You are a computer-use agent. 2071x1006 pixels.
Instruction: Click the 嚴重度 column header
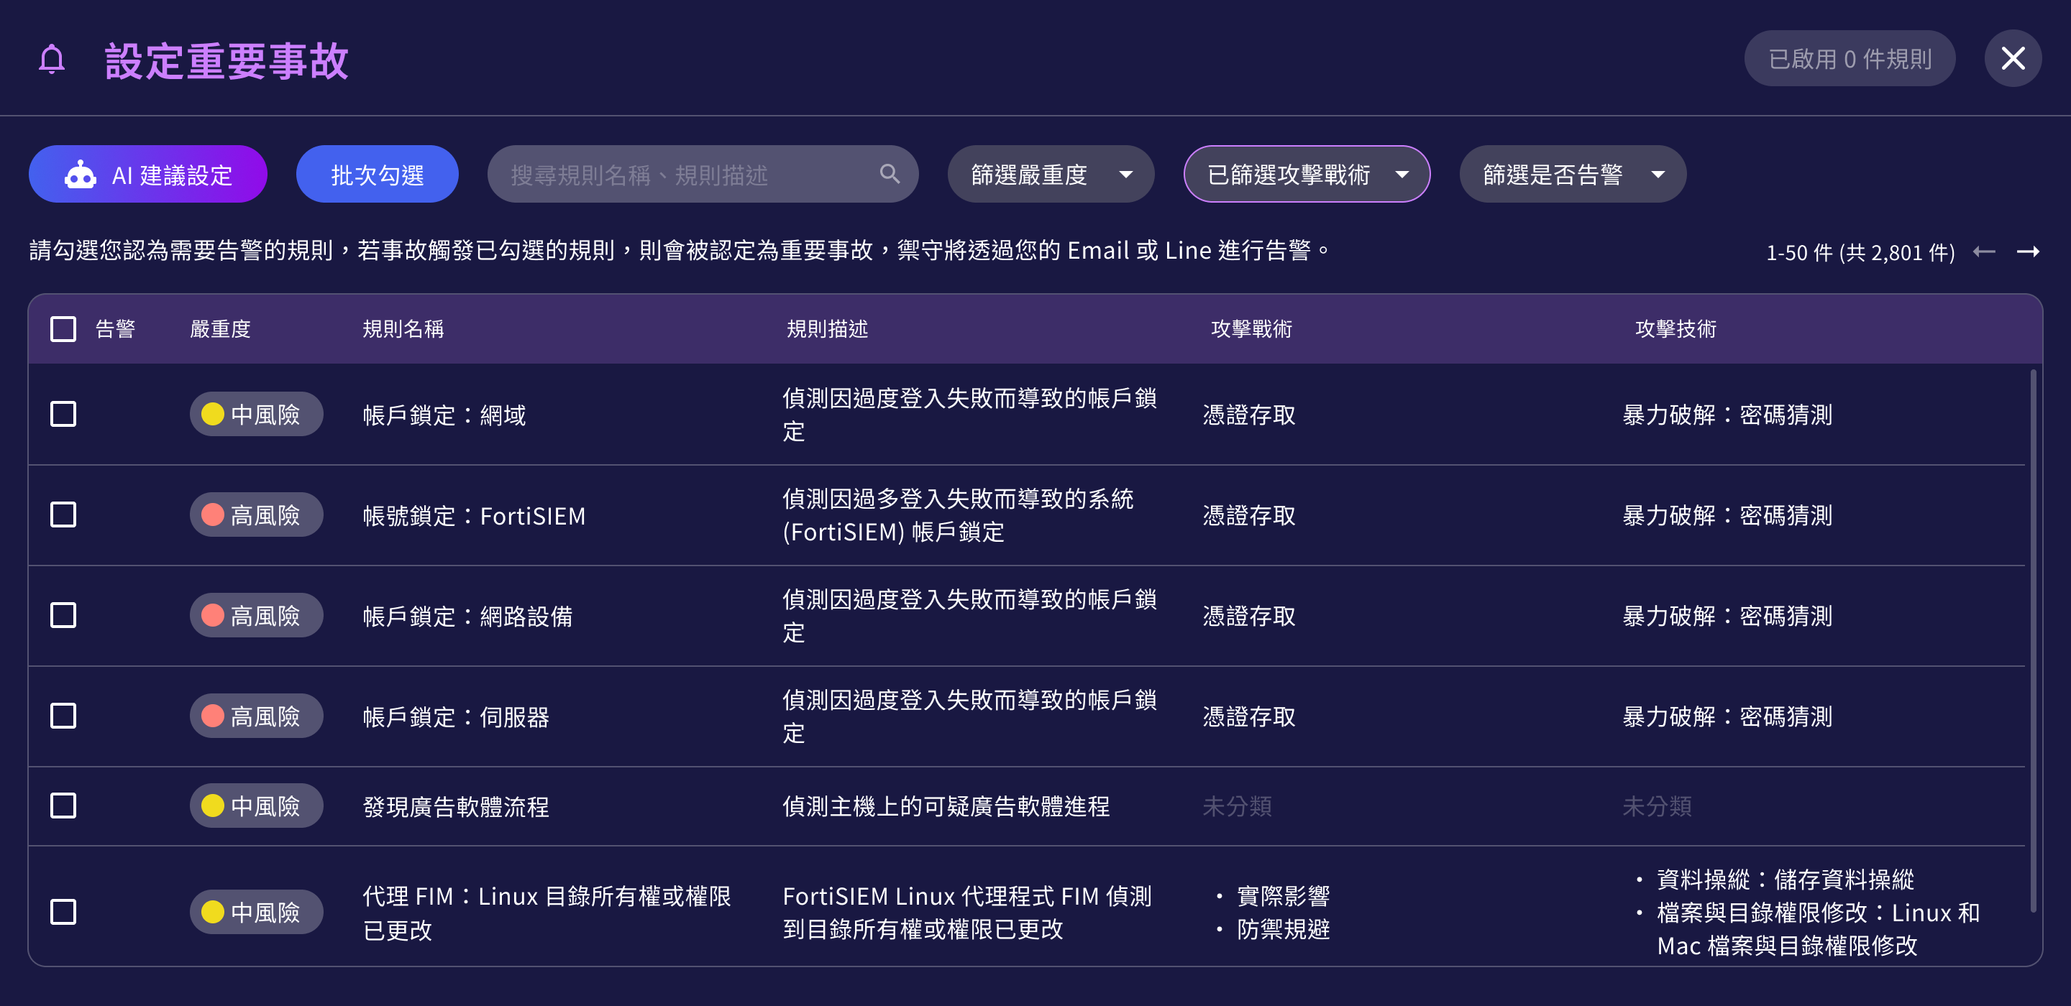219,328
